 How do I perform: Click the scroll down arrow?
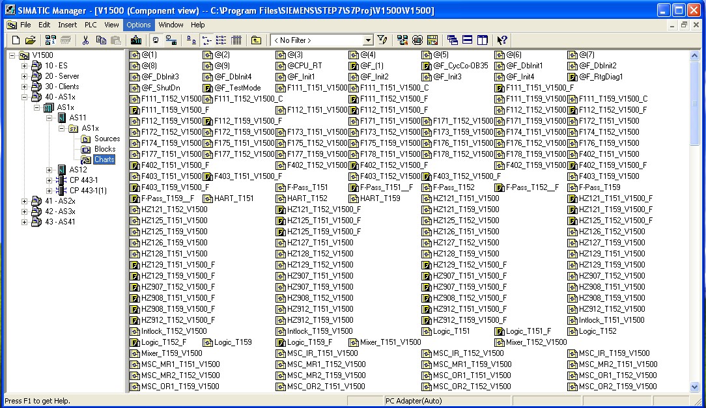(695, 387)
